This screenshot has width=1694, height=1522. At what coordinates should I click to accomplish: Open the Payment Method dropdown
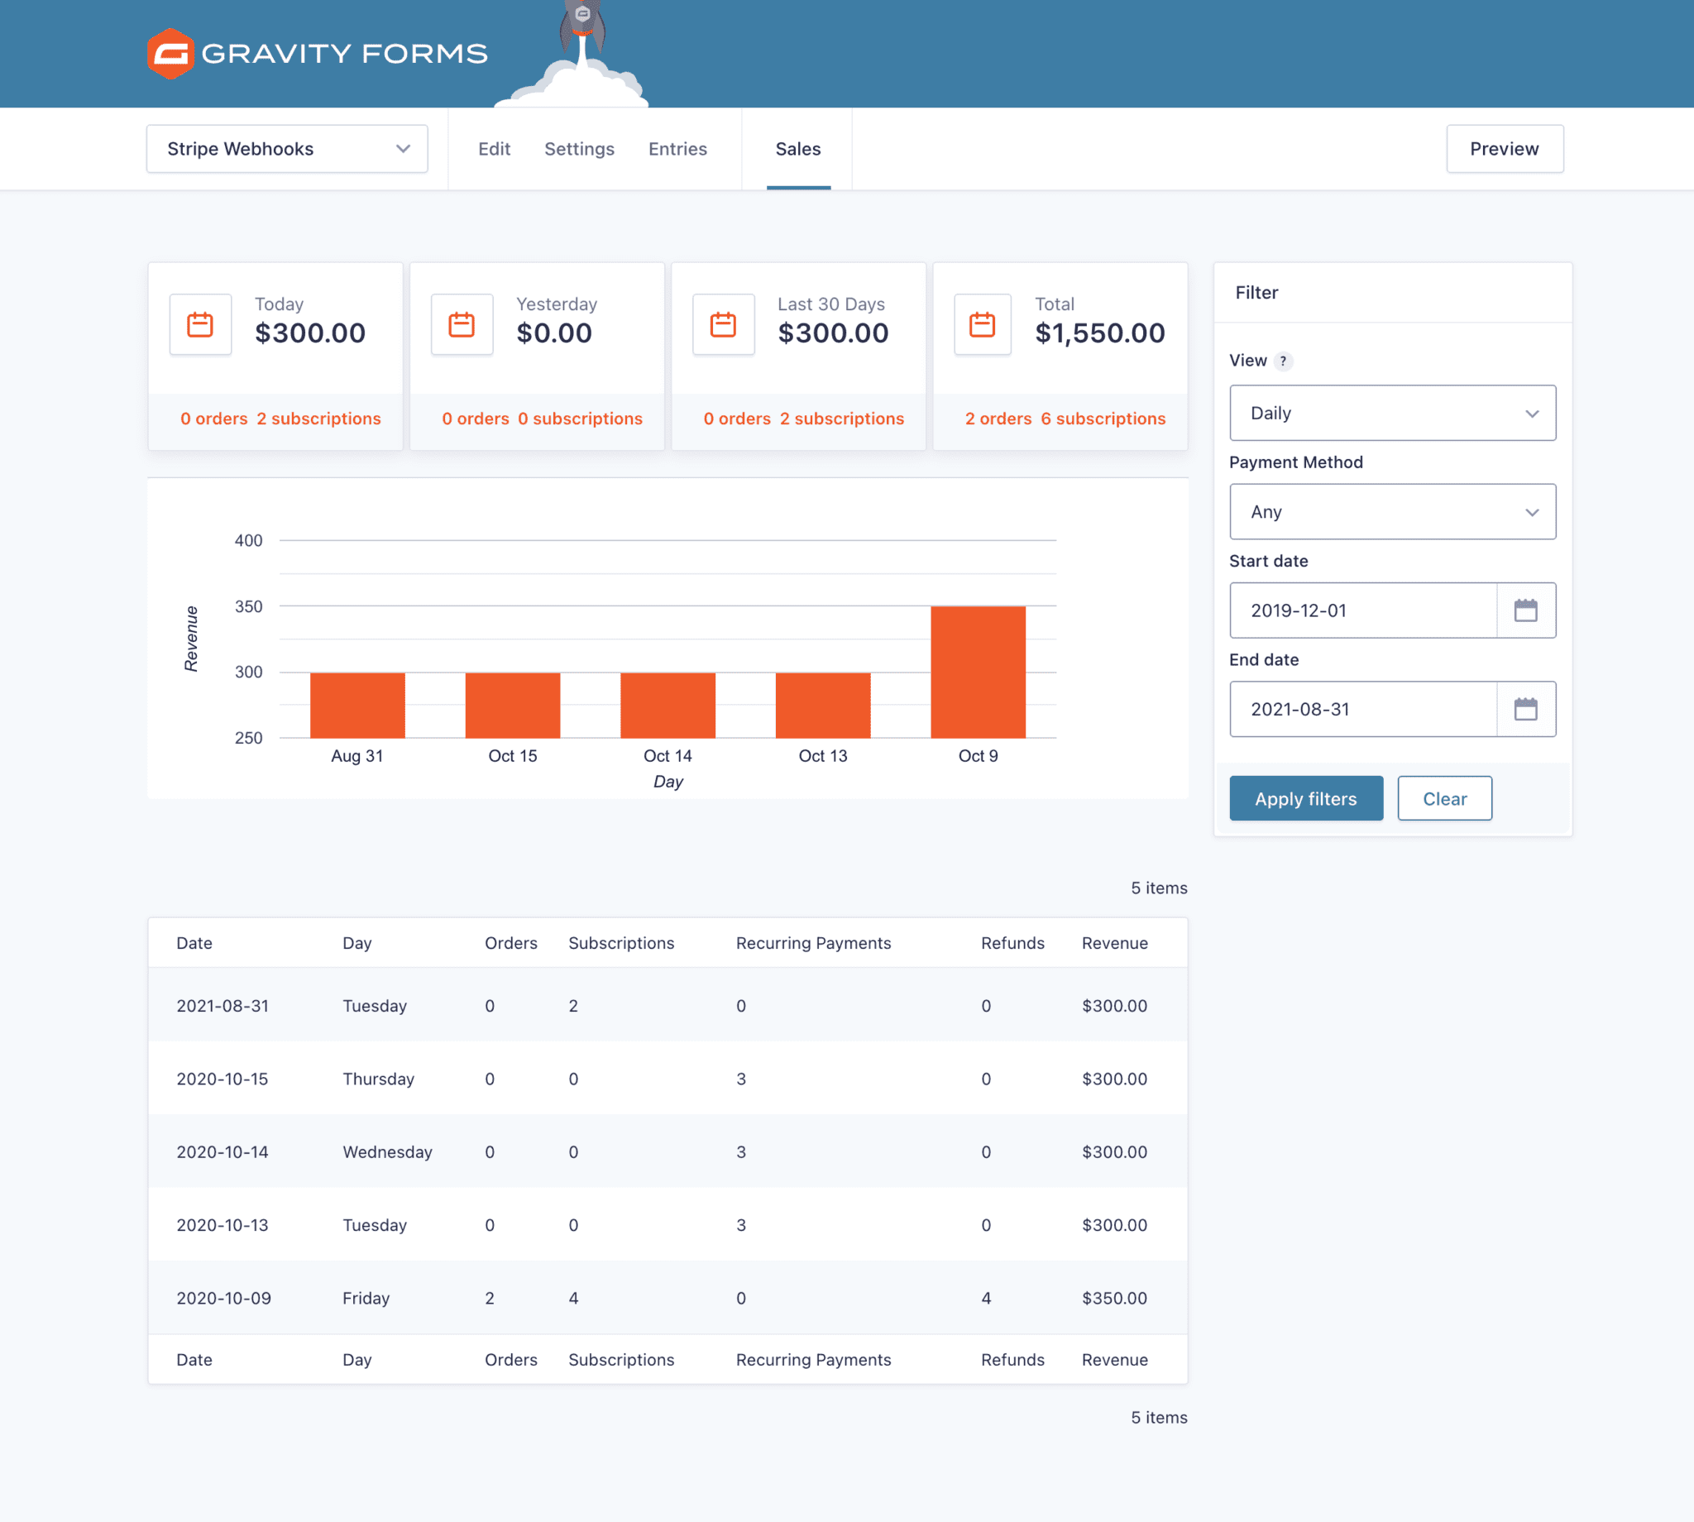click(1392, 512)
